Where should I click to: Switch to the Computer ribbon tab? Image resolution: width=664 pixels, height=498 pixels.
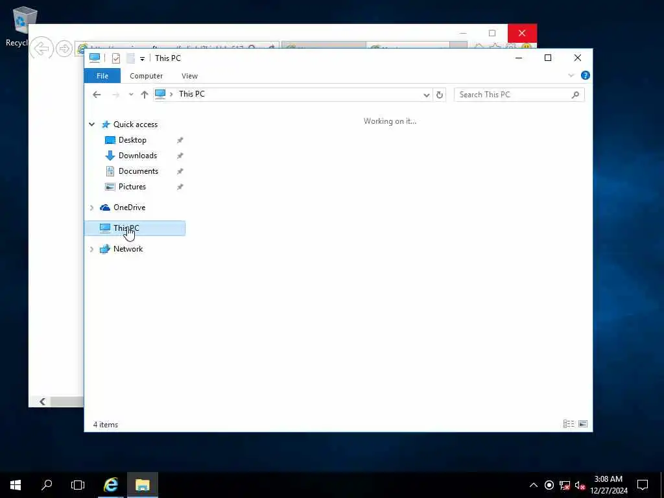coord(146,76)
